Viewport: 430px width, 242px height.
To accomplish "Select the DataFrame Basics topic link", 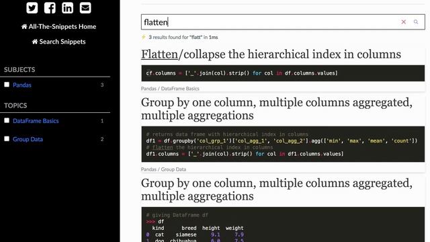I will point(36,121).
